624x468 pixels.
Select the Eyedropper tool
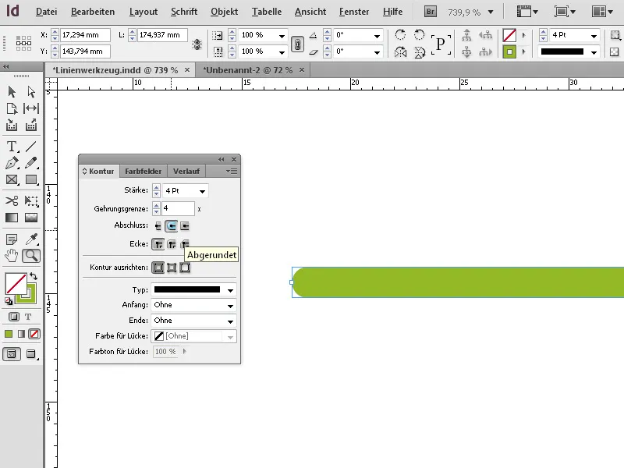tap(31, 239)
